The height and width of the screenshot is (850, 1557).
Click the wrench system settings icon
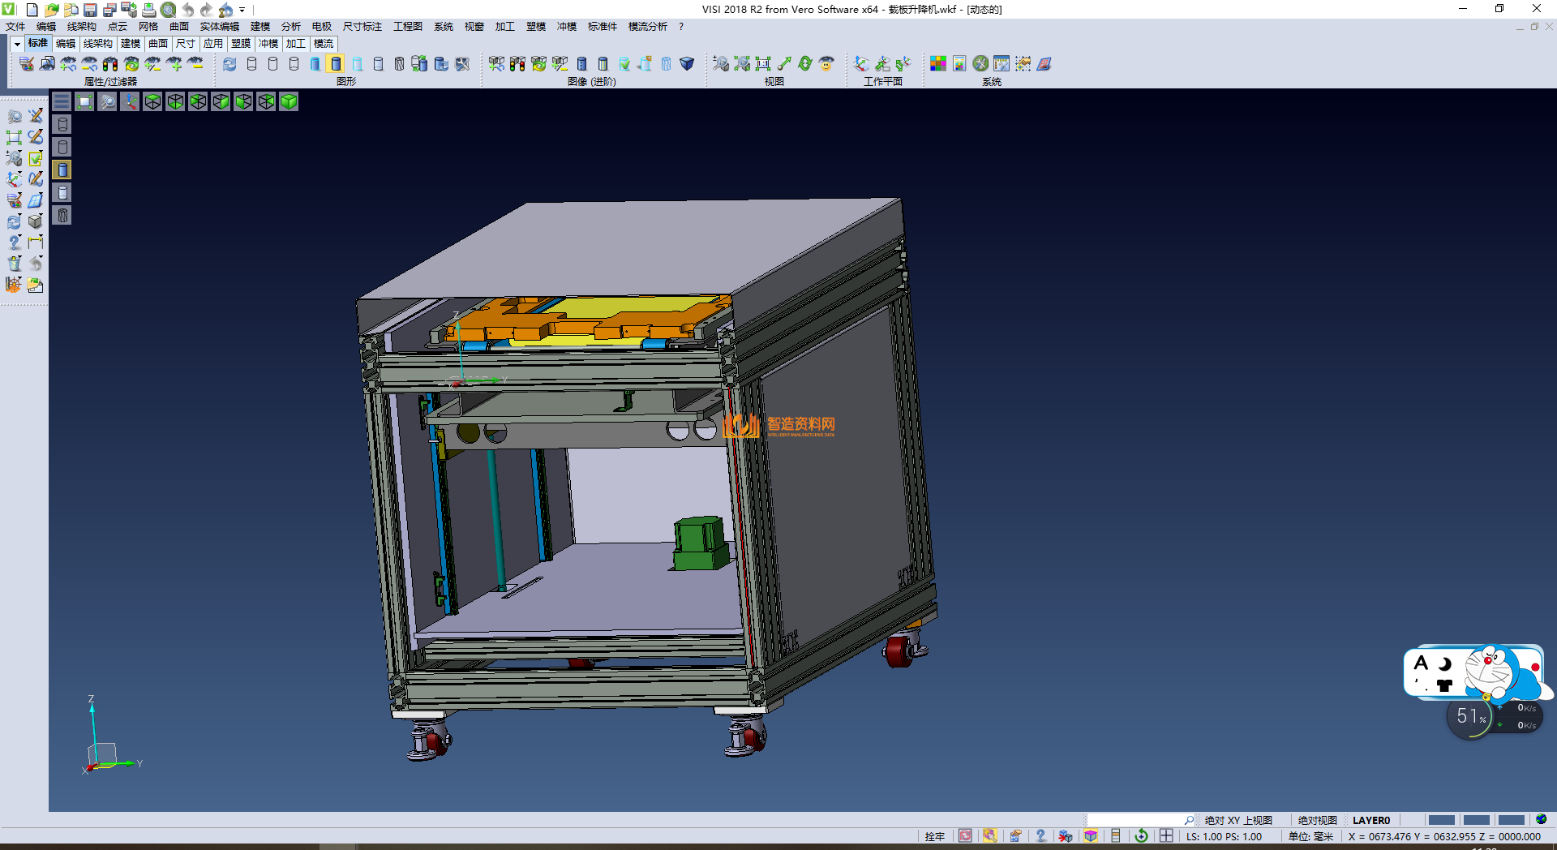pos(980,64)
